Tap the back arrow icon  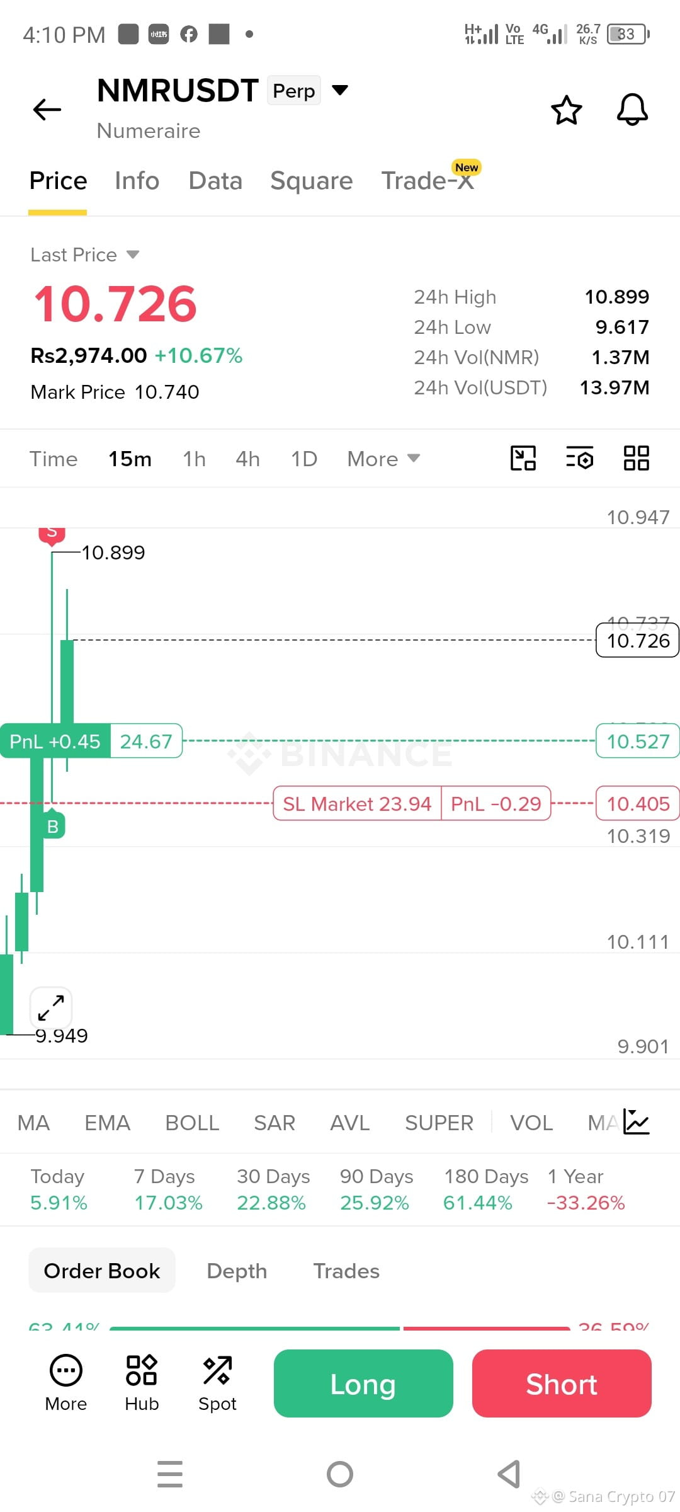pos(47,110)
